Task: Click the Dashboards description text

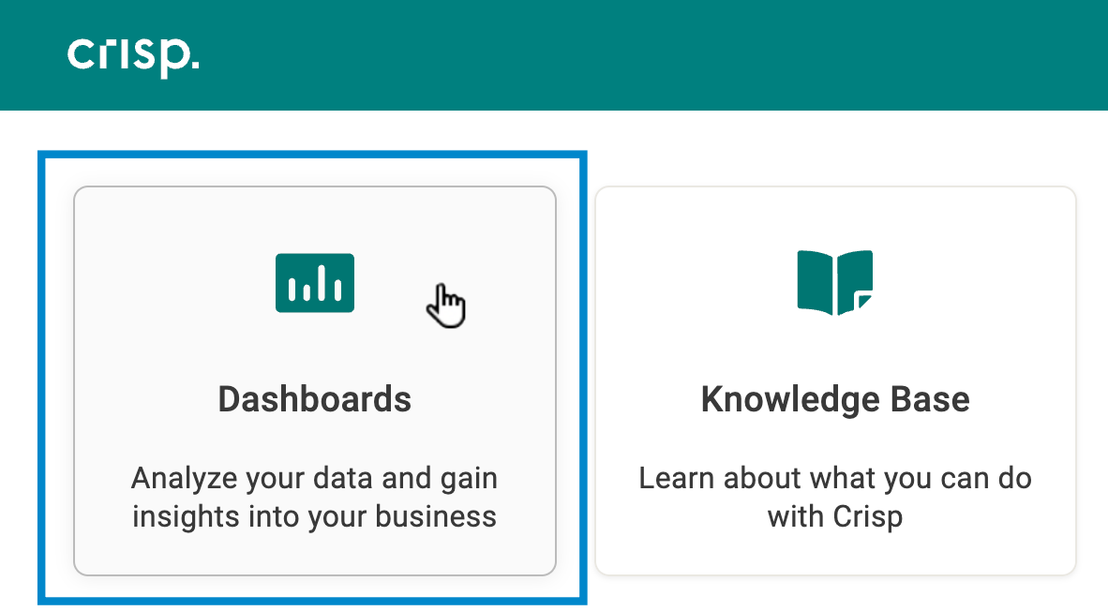Action: pos(314,497)
